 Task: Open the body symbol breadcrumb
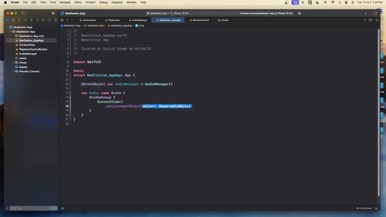[140, 25]
